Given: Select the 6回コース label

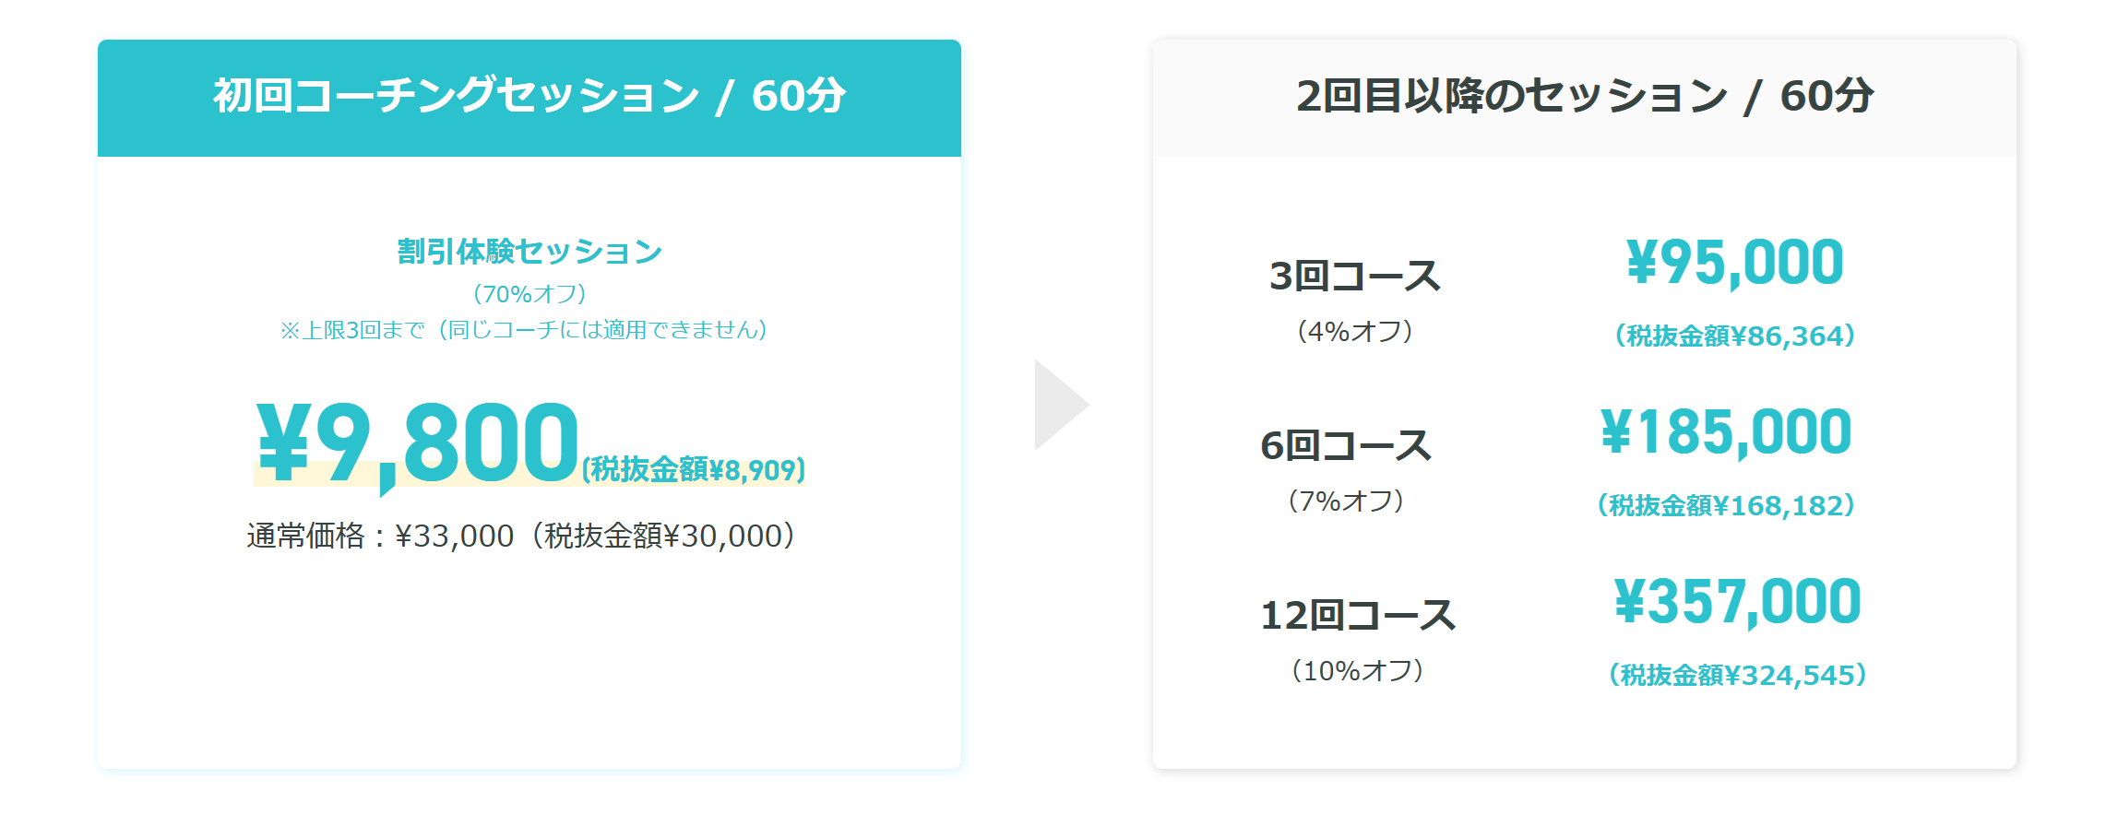Looking at the screenshot, I should [x=1346, y=445].
